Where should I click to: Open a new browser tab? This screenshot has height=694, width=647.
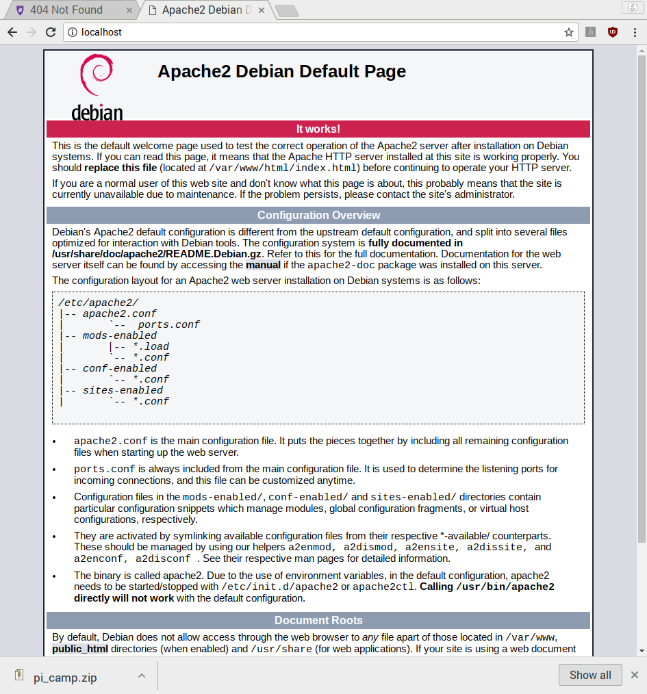pos(287,11)
